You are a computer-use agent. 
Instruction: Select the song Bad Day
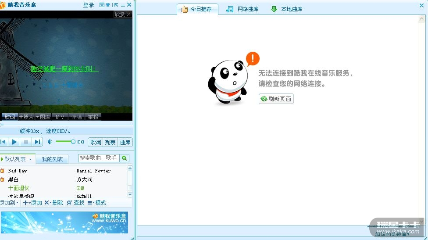point(18,171)
